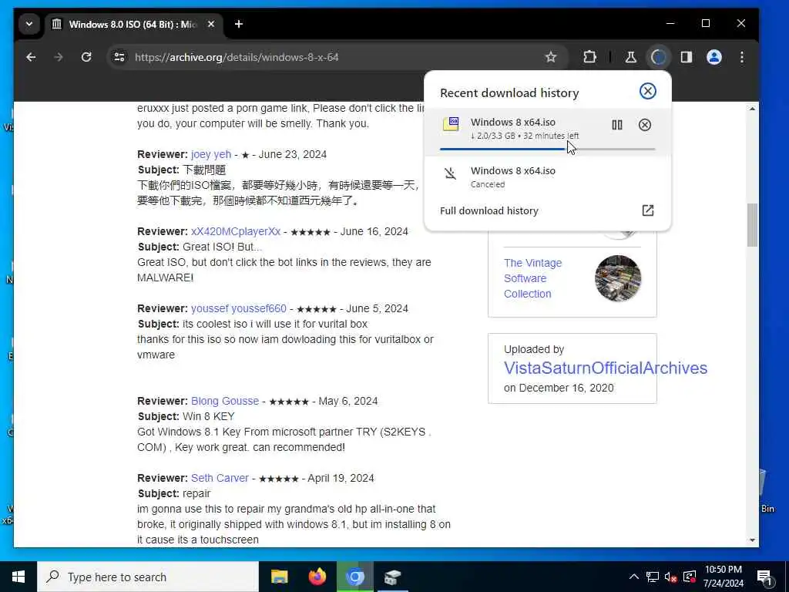Click the tray icon left of clock
789x592 pixels.
690,577
